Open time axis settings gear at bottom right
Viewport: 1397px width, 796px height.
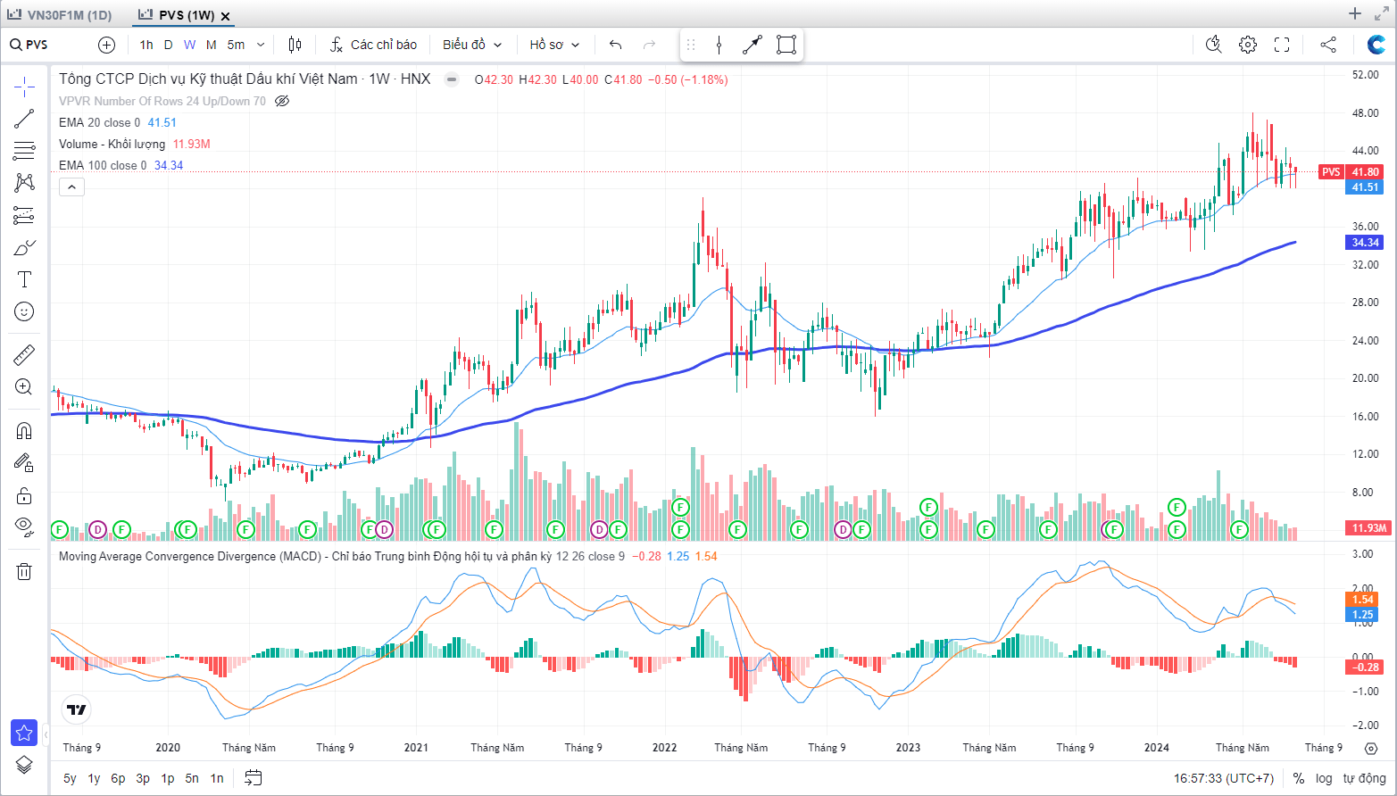[x=1371, y=748]
